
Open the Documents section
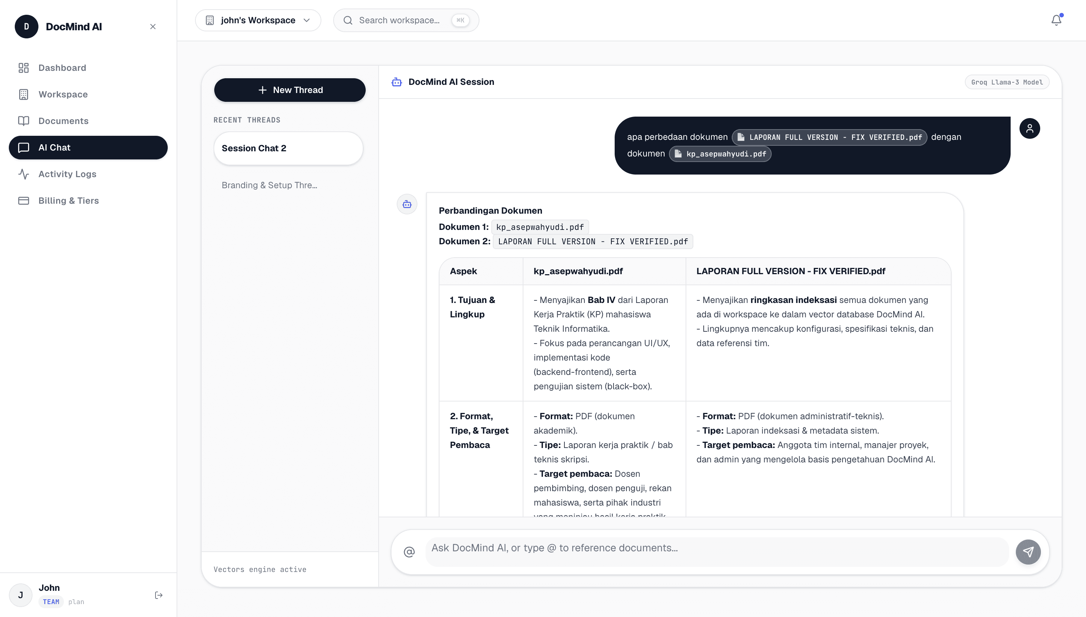coord(88,121)
